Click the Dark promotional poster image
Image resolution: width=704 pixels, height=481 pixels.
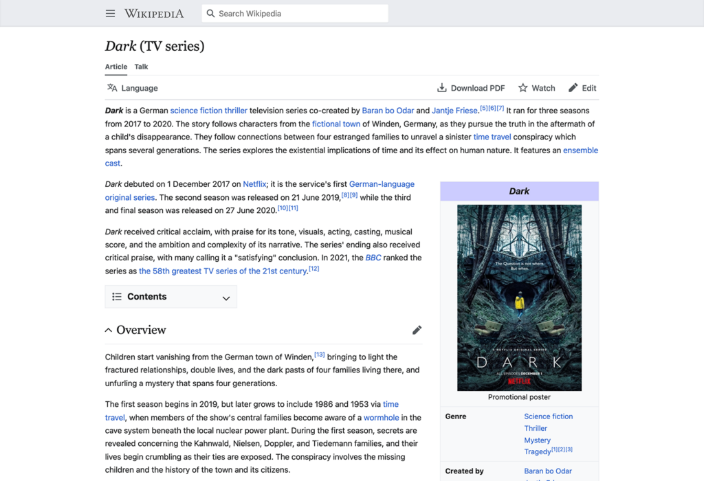(519, 297)
